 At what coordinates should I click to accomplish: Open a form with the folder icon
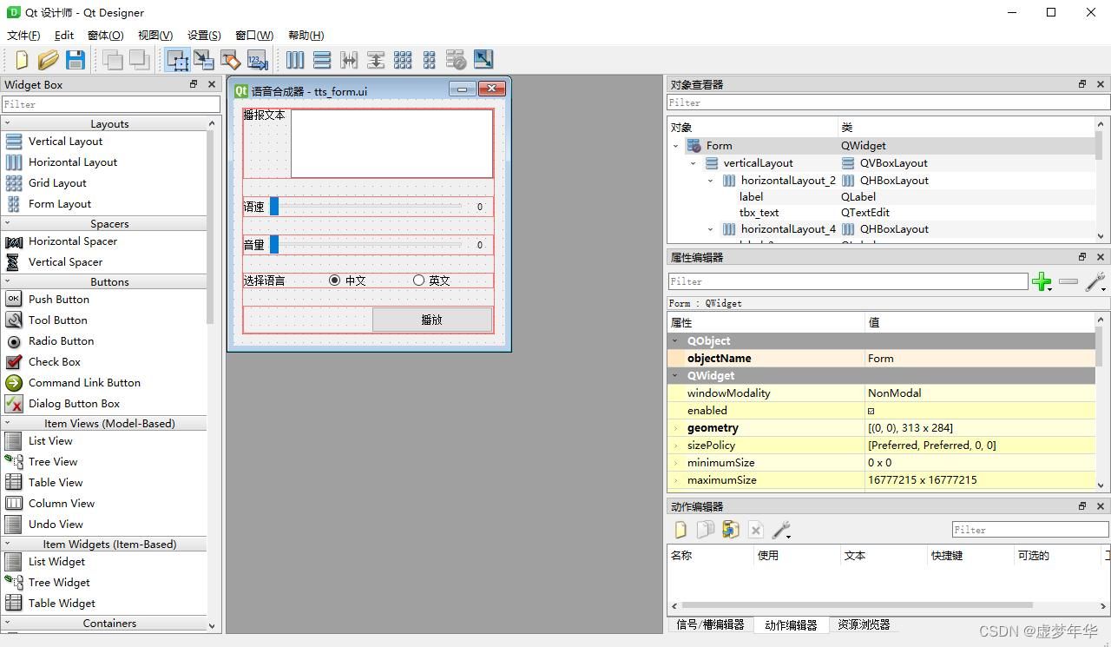tap(49, 60)
